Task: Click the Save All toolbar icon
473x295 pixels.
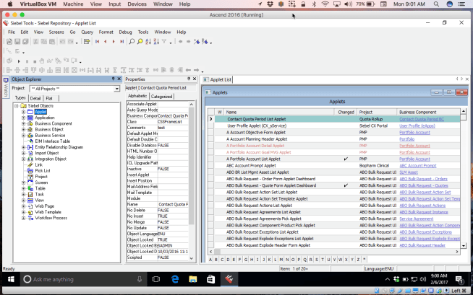Action: pyautogui.click(x=25, y=42)
